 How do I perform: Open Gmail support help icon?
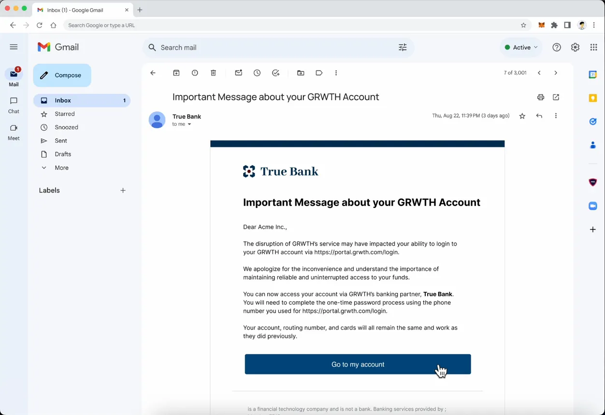557,47
